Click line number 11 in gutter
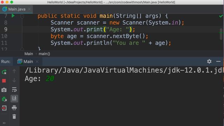 coord(4,43)
